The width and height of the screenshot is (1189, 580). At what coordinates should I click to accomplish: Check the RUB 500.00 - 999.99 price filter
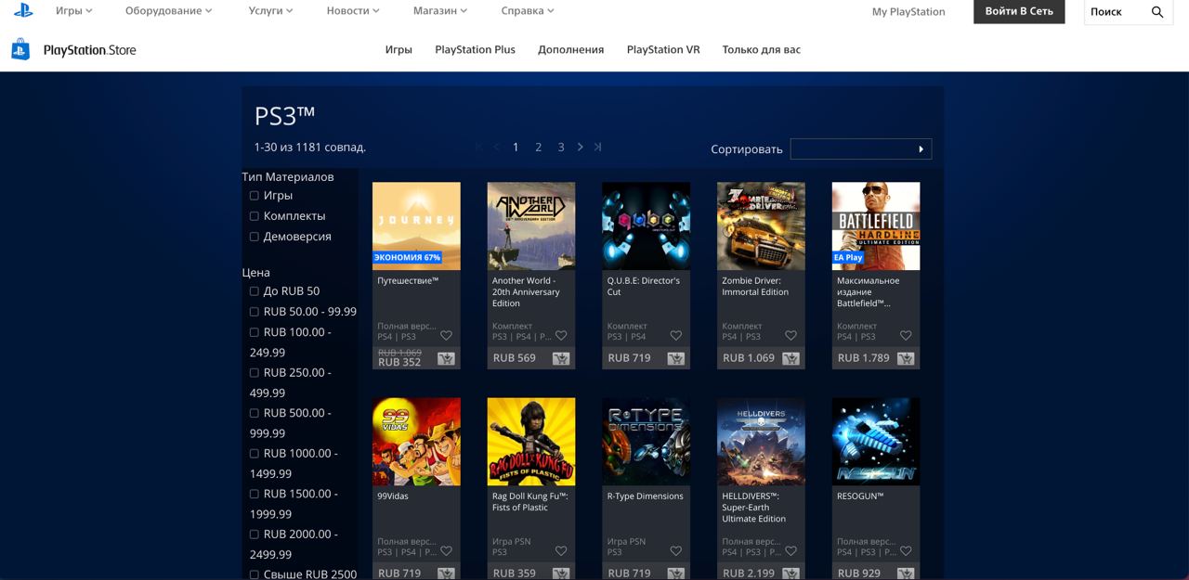[255, 413]
